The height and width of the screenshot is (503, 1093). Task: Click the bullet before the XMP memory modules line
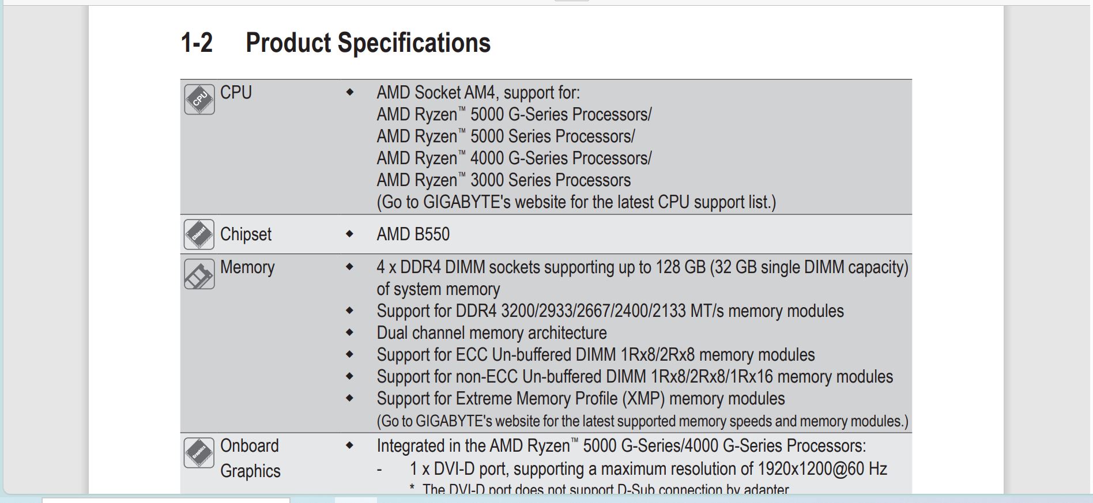point(349,398)
